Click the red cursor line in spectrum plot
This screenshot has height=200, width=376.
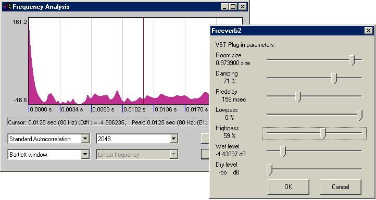pos(143,60)
